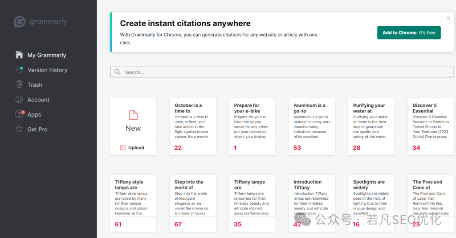The height and width of the screenshot is (238, 456).
Task: Dismiss the citations banner
Action: [448, 18]
